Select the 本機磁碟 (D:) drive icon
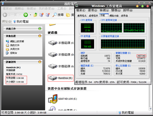This screenshot has width=153, height=116. [53, 55]
